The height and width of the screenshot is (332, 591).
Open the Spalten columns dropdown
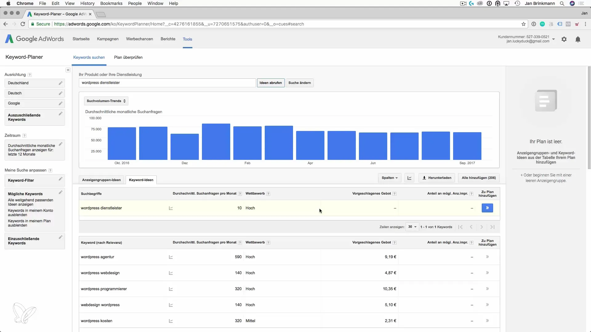point(389,178)
